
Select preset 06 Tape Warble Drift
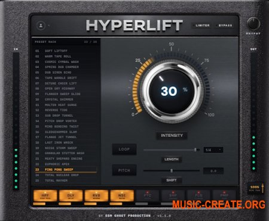(66, 78)
